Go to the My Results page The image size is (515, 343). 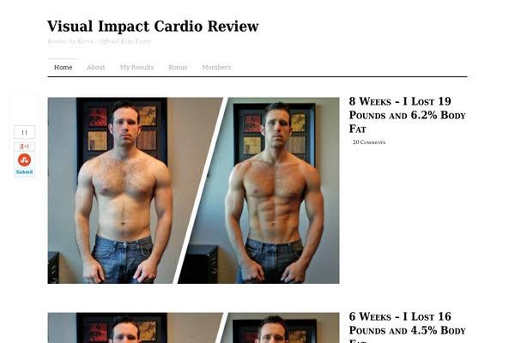tap(137, 67)
